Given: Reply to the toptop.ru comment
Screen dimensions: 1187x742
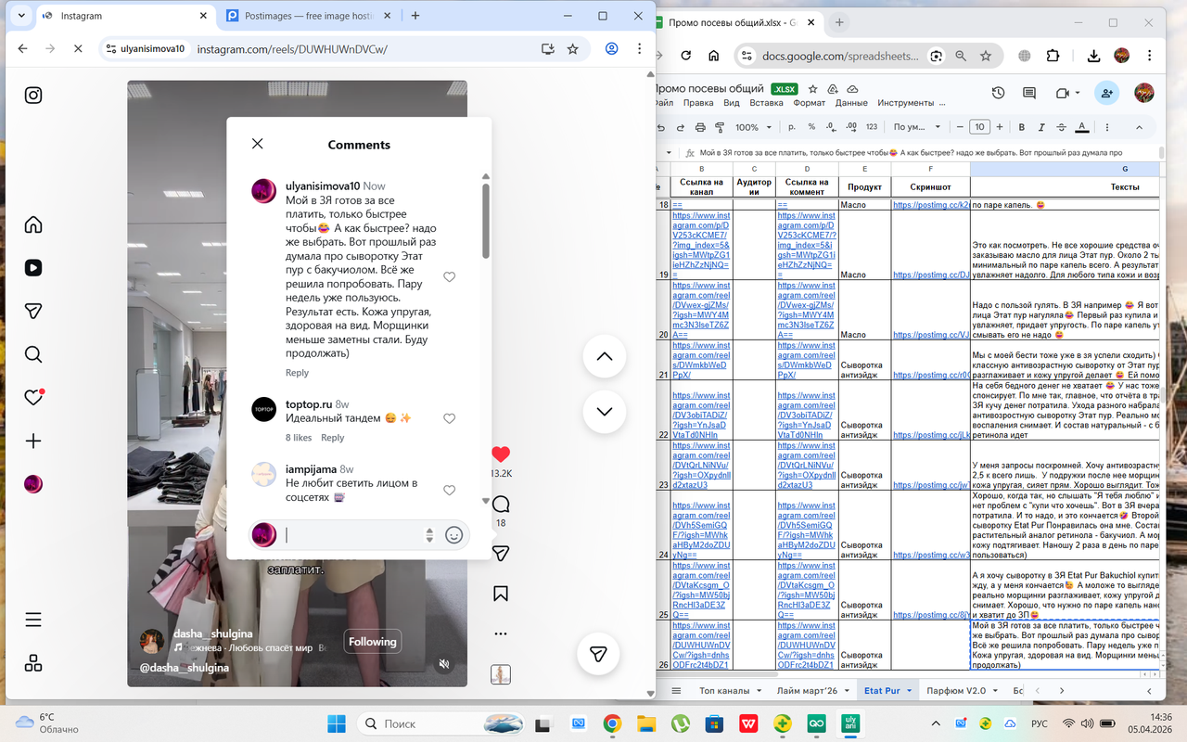Looking at the screenshot, I should 332,438.
